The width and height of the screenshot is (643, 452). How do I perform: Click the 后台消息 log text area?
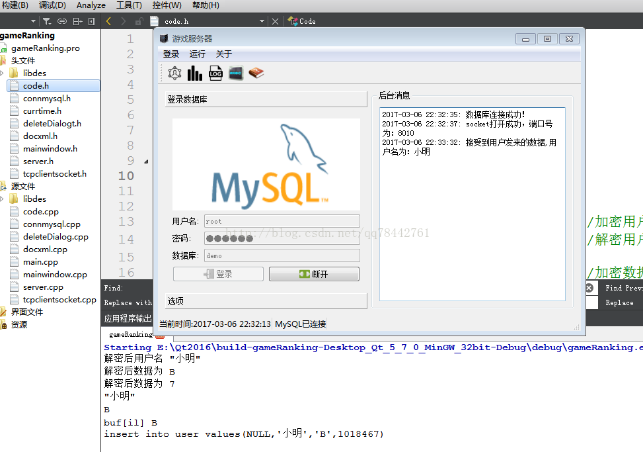[473, 204]
